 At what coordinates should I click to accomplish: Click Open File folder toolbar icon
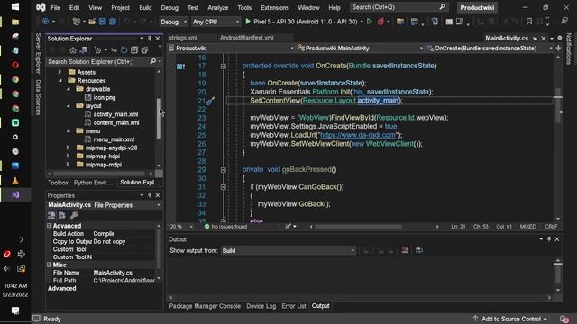click(92, 22)
